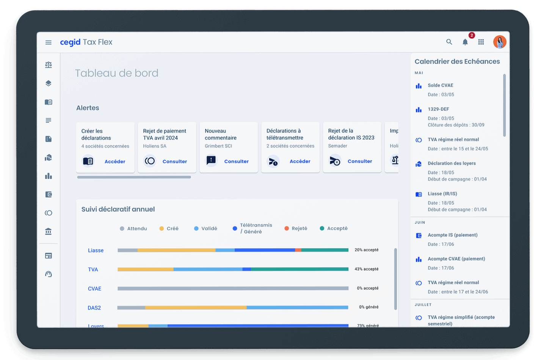Click Accéder under Créer les déclarations
The height and width of the screenshot is (360, 546).
coord(115,161)
